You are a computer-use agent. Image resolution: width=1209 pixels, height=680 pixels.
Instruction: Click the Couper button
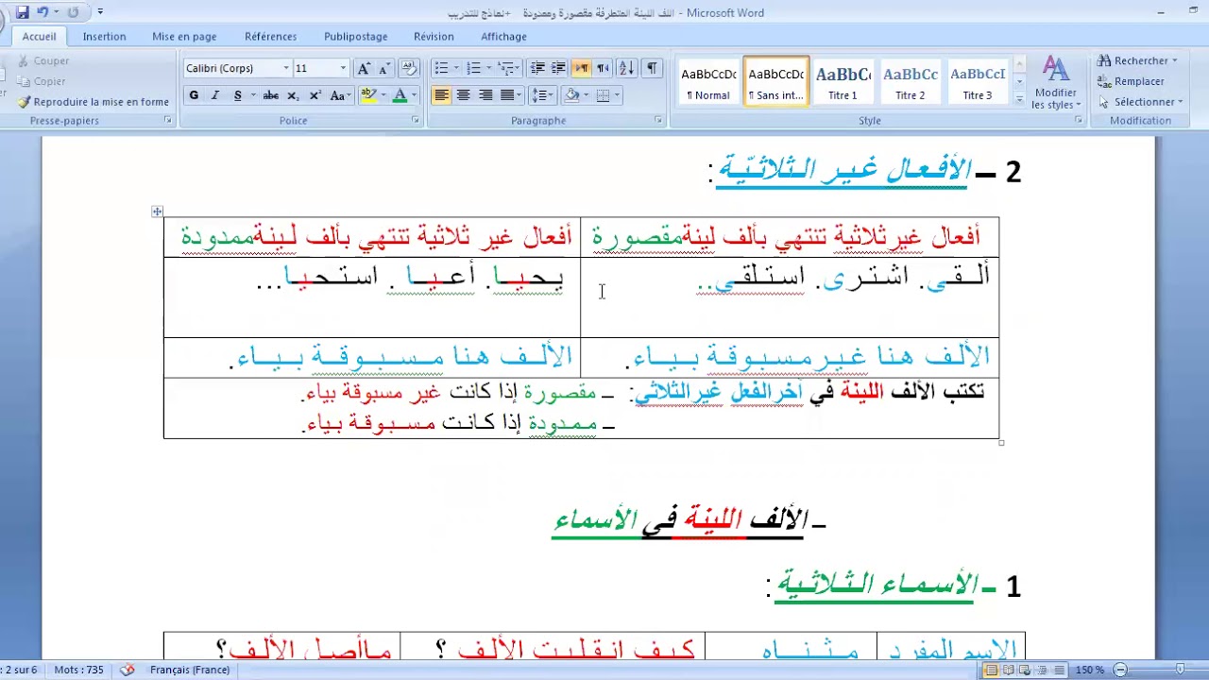43,60
